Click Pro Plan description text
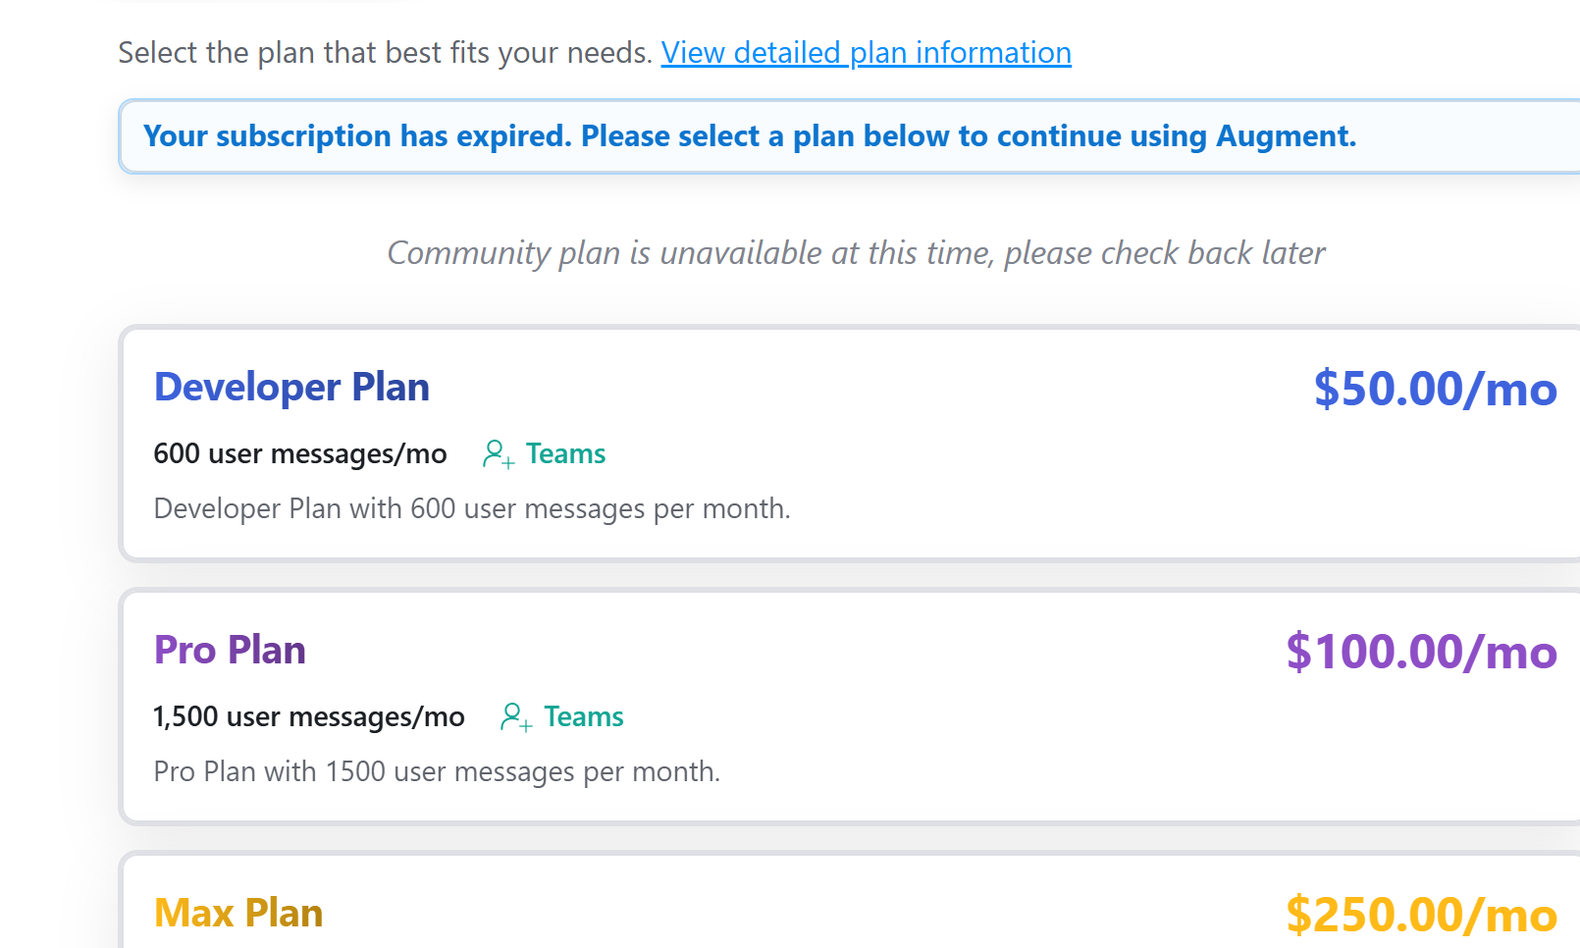The image size is (1580, 948). click(437, 771)
